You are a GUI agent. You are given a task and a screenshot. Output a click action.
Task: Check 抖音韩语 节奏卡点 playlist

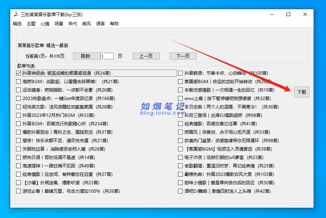(x=181, y=73)
